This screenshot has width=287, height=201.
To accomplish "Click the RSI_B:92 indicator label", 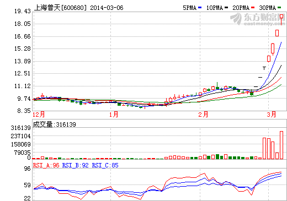I will (76, 165).
